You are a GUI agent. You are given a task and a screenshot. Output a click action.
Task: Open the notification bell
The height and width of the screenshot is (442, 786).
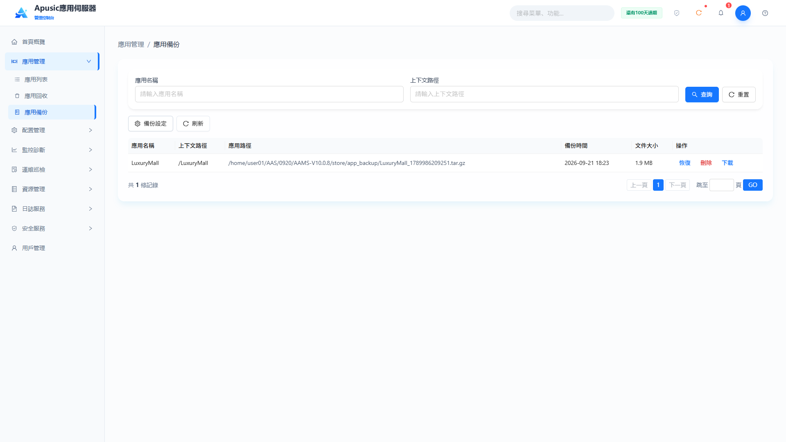pos(721,13)
